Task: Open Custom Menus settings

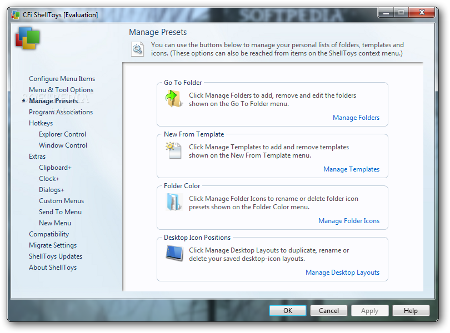Action: click(x=62, y=201)
